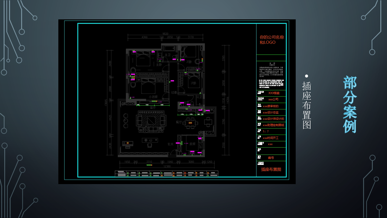Click the 主卧 room label

(159, 64)
